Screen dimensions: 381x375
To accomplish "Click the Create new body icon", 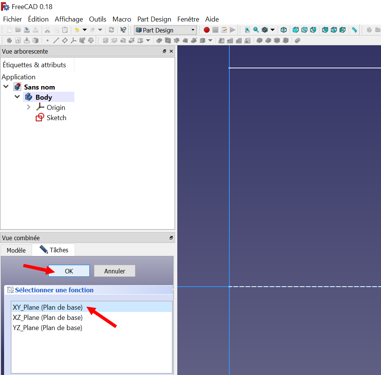I will 9,40.
